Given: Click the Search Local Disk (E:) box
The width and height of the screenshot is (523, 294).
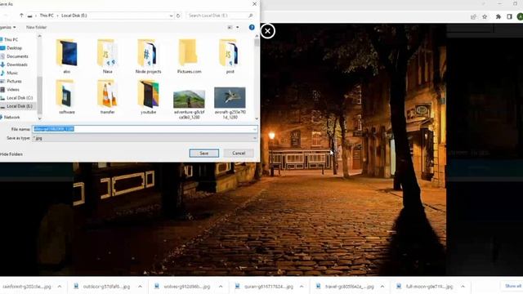Looking at the screenshot, I should point(220,16).
